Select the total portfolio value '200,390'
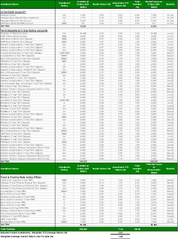The image size is (178, 239). [x=83, y=229]
